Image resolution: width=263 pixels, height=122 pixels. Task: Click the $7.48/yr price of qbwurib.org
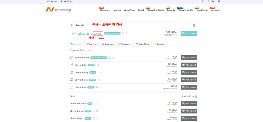(x=173, y=71)
